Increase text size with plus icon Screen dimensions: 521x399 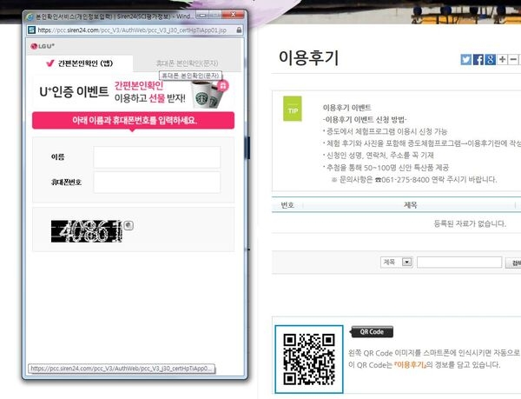[x=503, y=59]
